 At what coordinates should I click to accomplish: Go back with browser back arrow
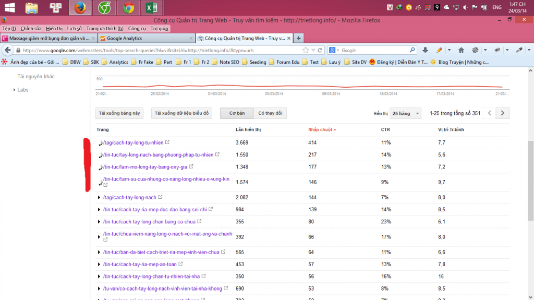pos(7,50)
